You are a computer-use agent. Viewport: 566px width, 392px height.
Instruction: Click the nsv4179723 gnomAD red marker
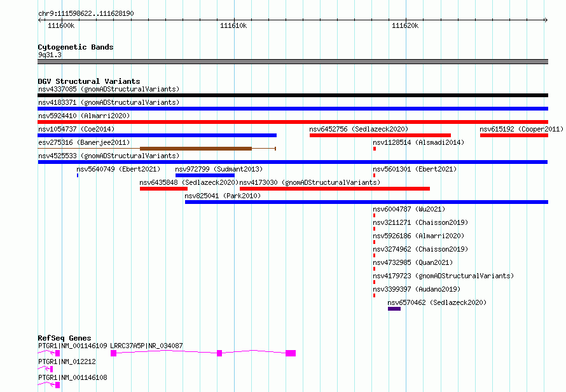tap(375, 282)
